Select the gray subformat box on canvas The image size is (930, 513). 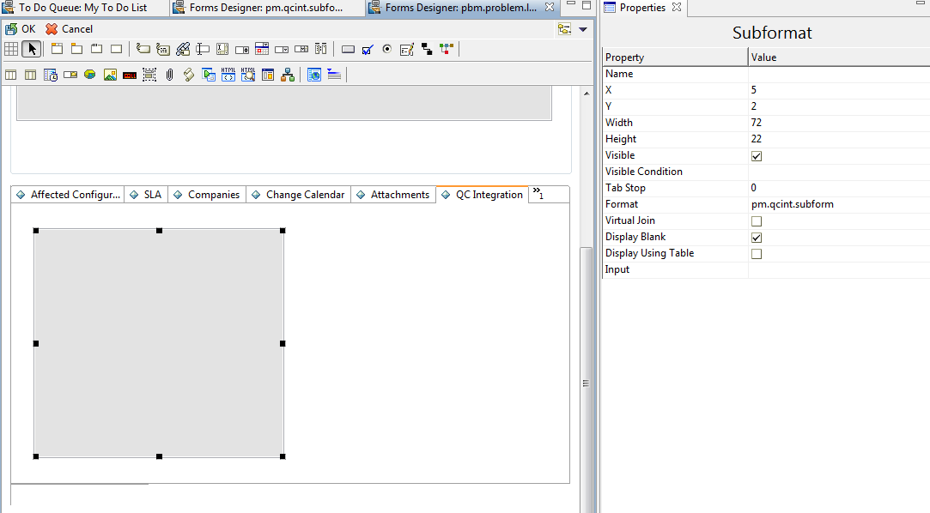click(159, 344)
